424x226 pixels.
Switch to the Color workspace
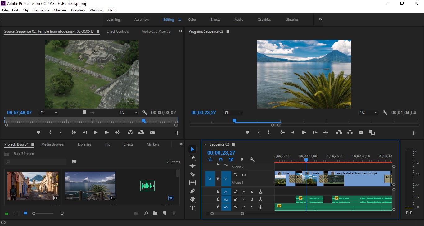click(x=192, y=20)
